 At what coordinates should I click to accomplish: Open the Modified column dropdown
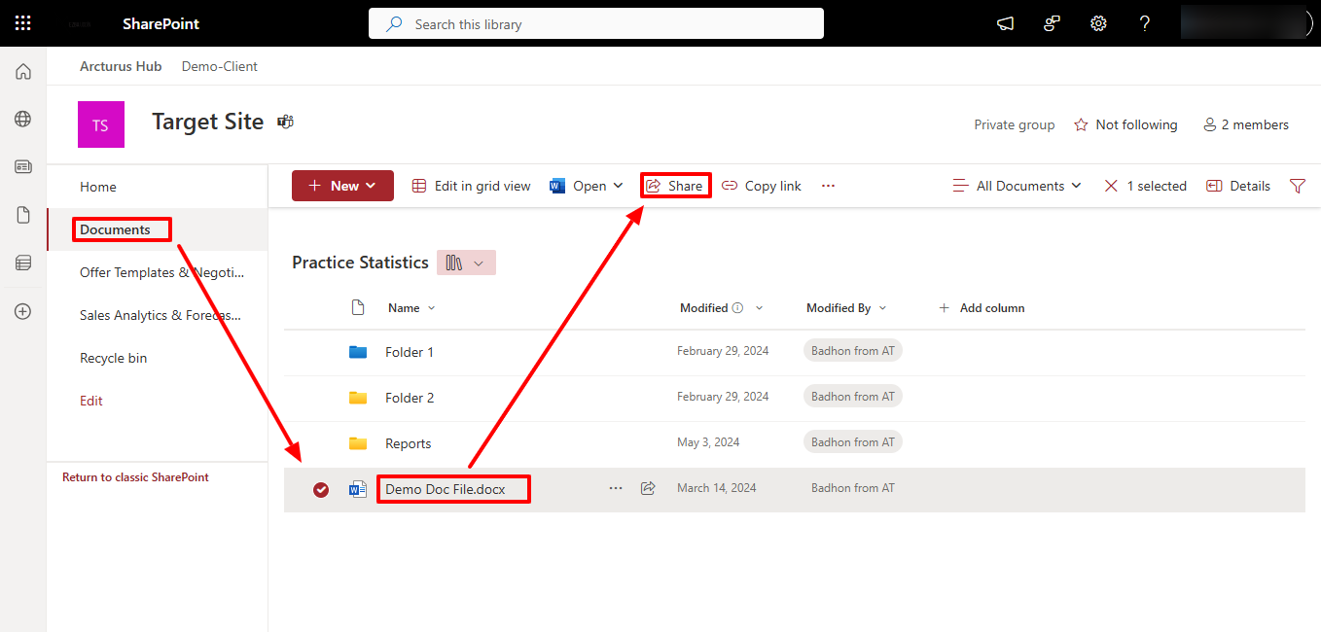point(760,308)
